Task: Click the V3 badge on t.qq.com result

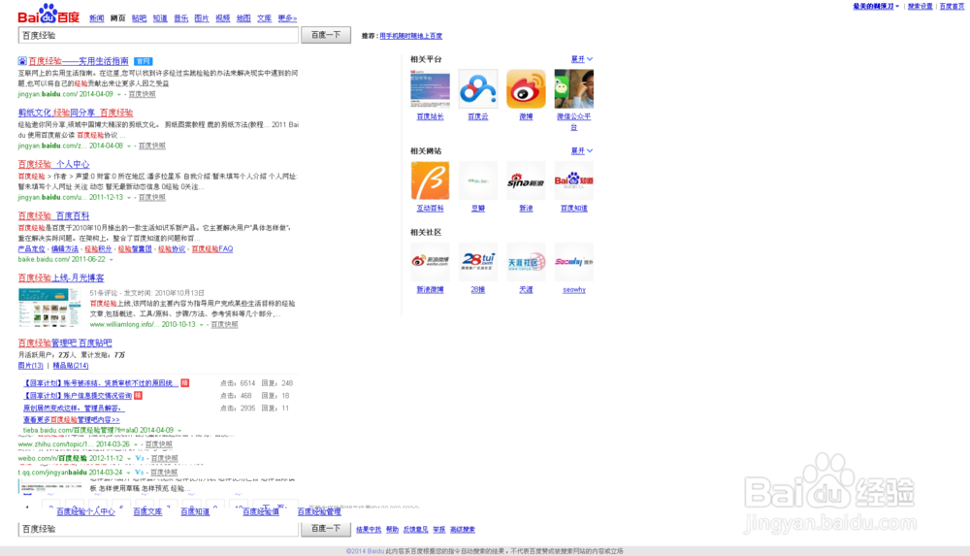Action: coord(139,473)
